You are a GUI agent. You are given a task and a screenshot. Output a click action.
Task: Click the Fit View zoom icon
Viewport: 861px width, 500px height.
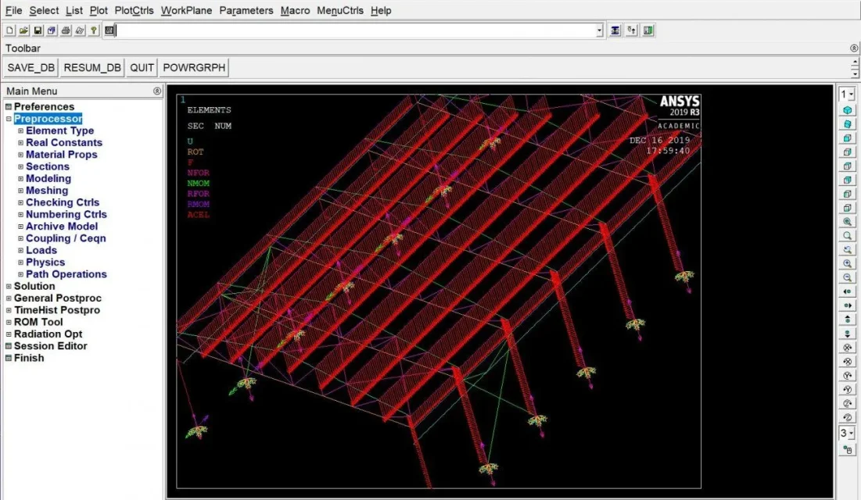pos(847,222)
